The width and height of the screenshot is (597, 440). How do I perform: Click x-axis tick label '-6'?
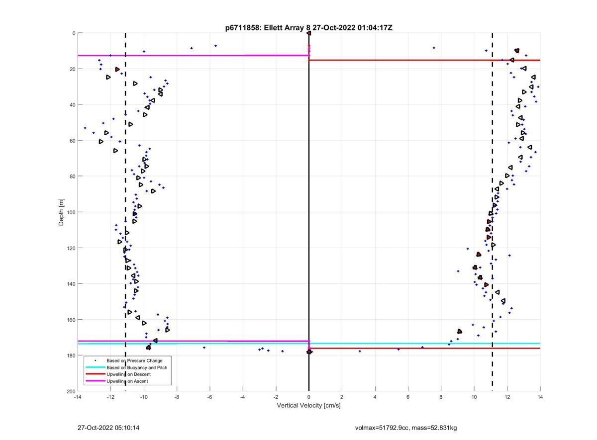pyautogui.click(x=209, y=397)
